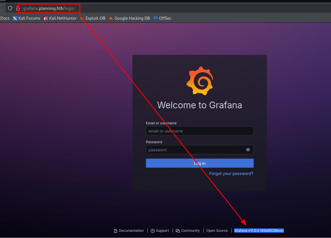Click the Log in button
Screen dimensions: 331x238
(200, 163)
